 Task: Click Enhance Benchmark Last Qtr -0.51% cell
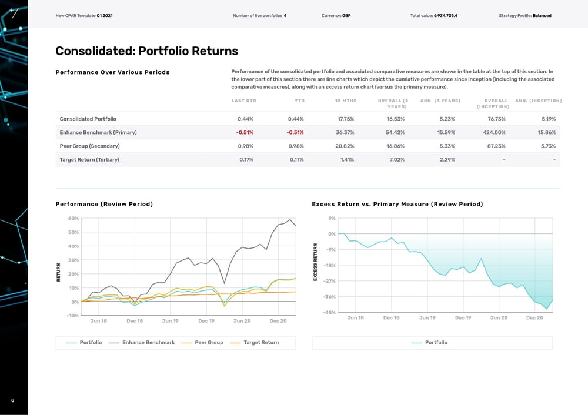[x=245, y=132]
